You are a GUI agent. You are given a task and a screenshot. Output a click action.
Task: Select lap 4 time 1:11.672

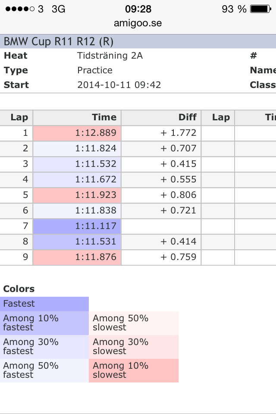click(77, 179)
